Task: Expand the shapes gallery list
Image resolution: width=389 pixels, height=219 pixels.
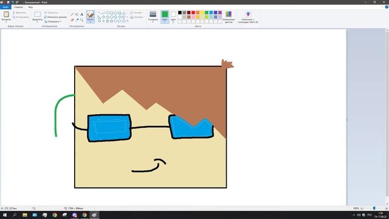Action: 128,21
